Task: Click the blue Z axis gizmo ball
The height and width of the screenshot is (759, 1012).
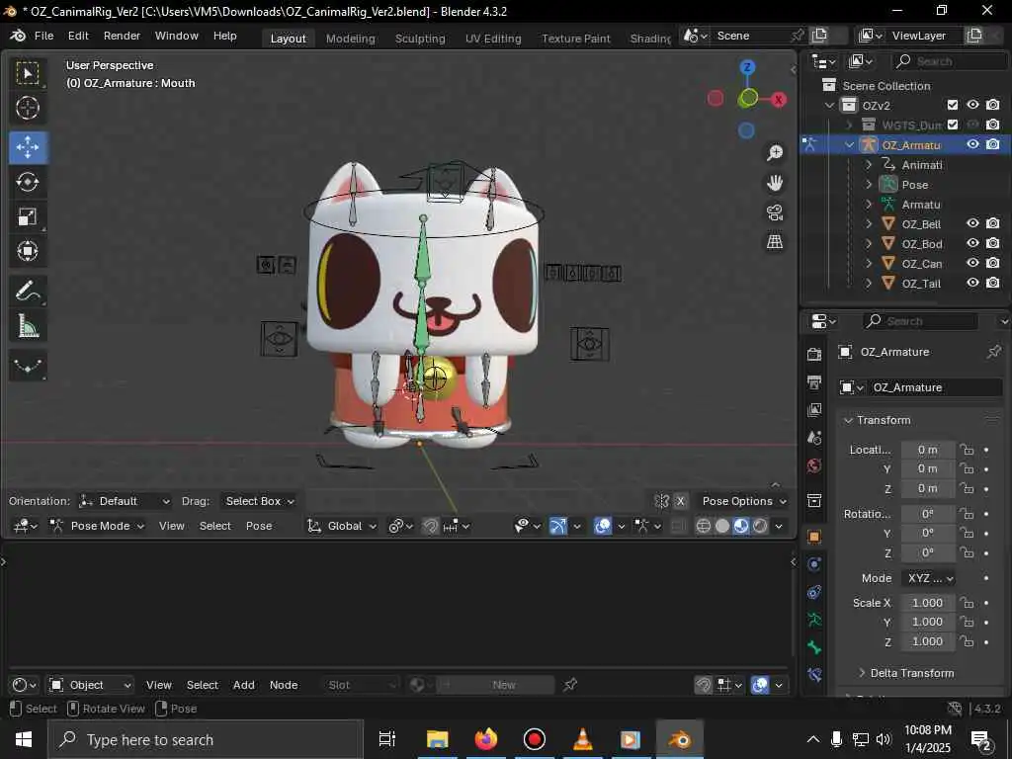Action: coord(747,66)
